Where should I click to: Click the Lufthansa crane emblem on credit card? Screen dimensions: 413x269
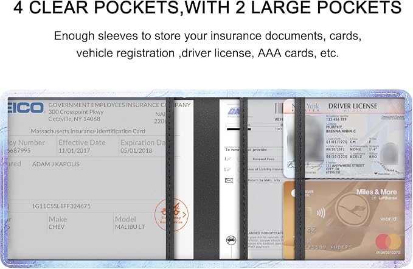[352, 210]
